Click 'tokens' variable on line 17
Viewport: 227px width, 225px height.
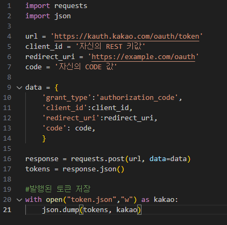pyautogui.click(x=38, y=169)
